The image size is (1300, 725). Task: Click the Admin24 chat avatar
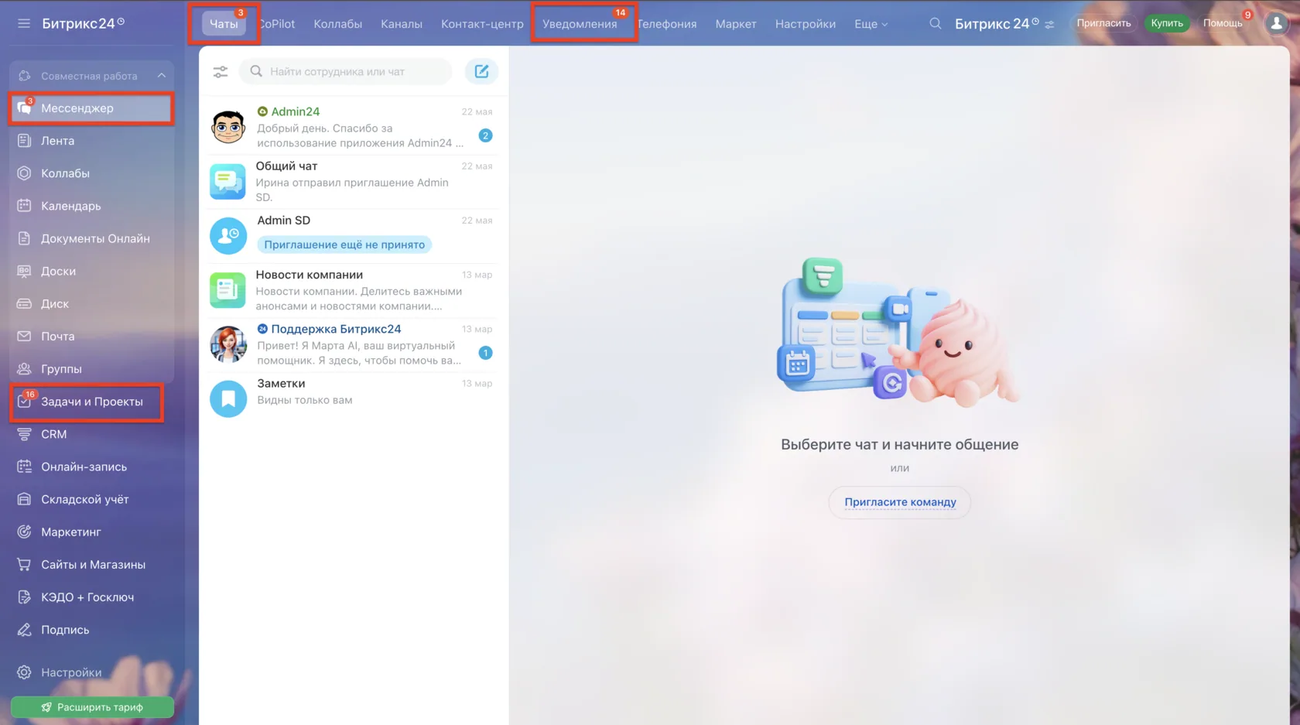[x=228, y=127]
